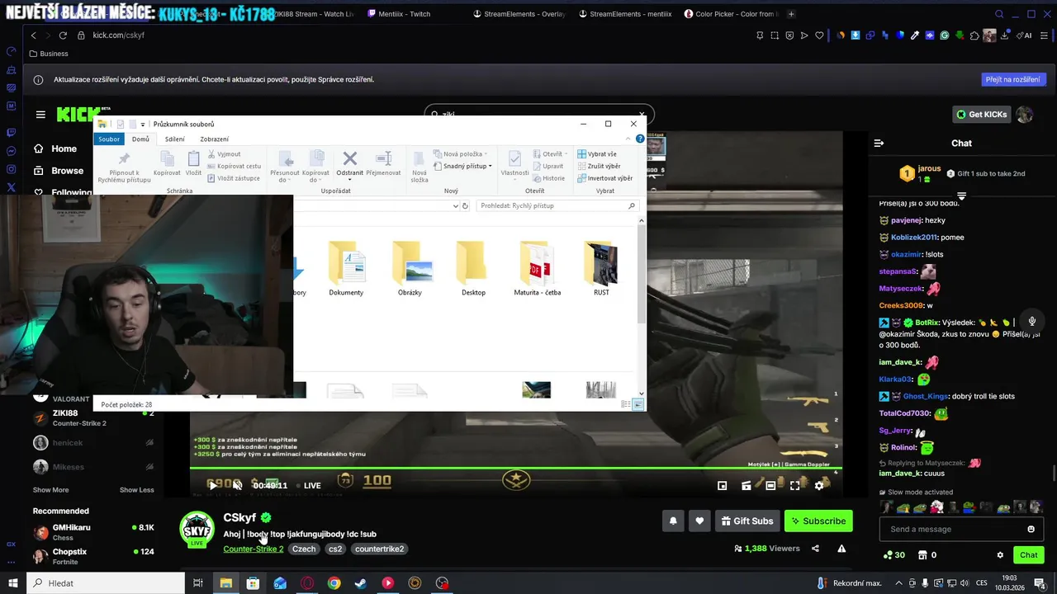Open Explorer address bar history dropdown
1057x594 pixels.
click(x=456, y=206)
